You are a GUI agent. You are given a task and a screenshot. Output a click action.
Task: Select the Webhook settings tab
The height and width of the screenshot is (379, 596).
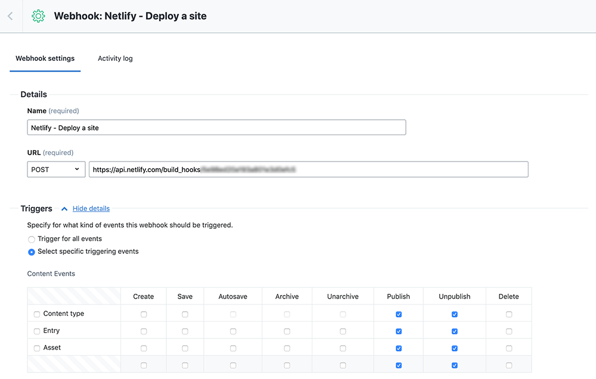45,58
